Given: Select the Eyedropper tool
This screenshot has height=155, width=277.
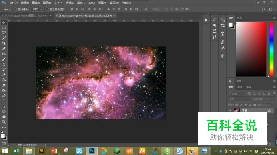Looking at the screenshot, I should click(4, 49).
